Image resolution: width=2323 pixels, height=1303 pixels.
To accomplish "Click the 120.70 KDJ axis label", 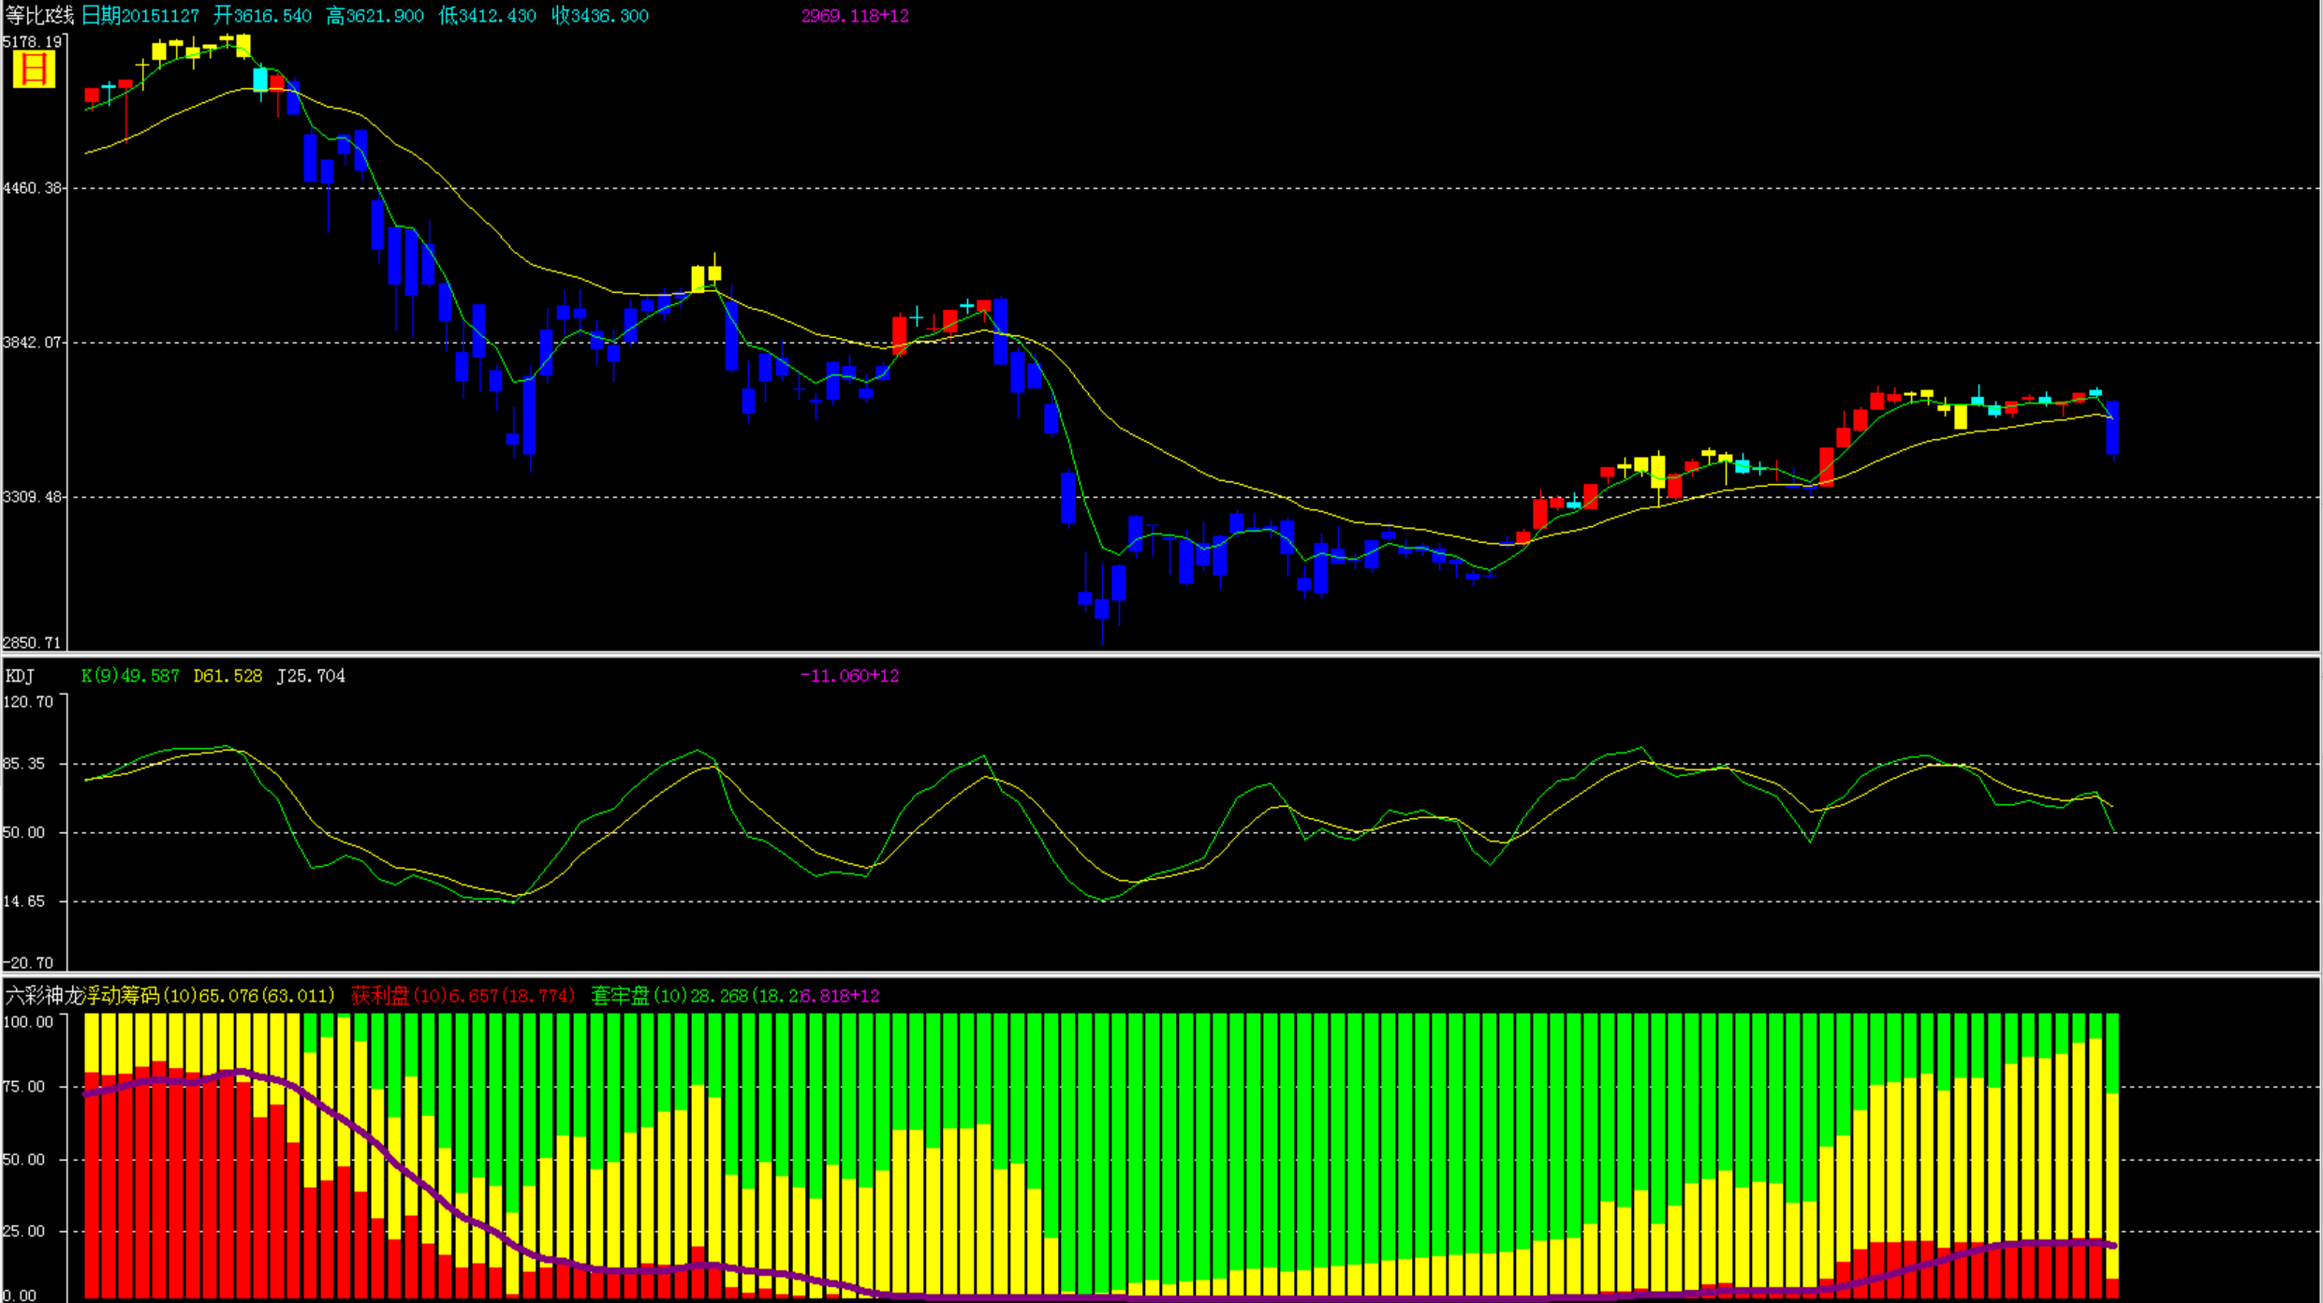I will coord(28,702).
